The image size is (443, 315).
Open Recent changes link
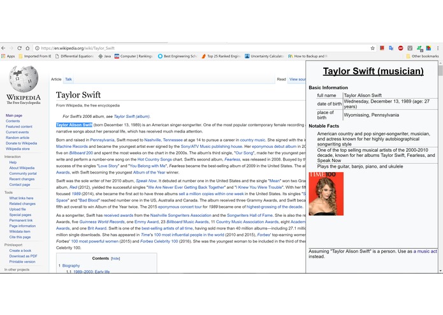pyautogui.click(x=22, y=179)
